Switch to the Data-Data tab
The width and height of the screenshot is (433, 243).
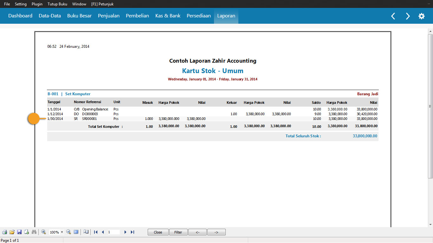50,16
